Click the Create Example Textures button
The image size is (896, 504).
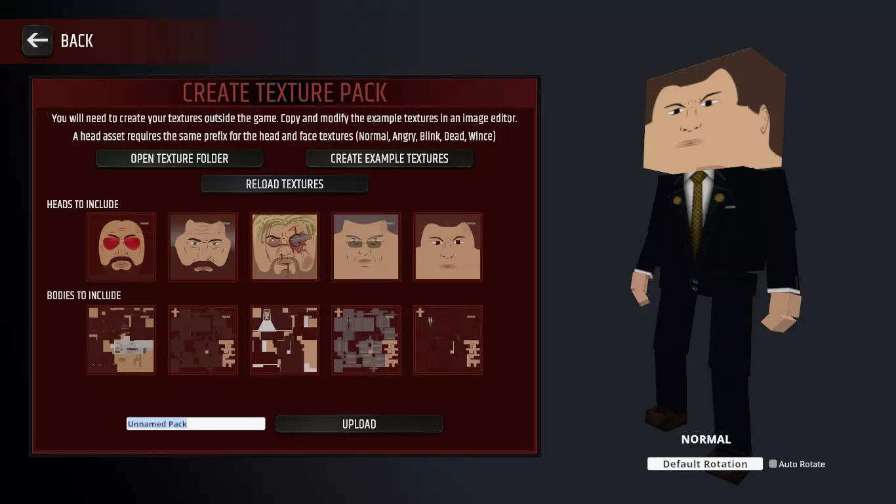tap(390, 158)
